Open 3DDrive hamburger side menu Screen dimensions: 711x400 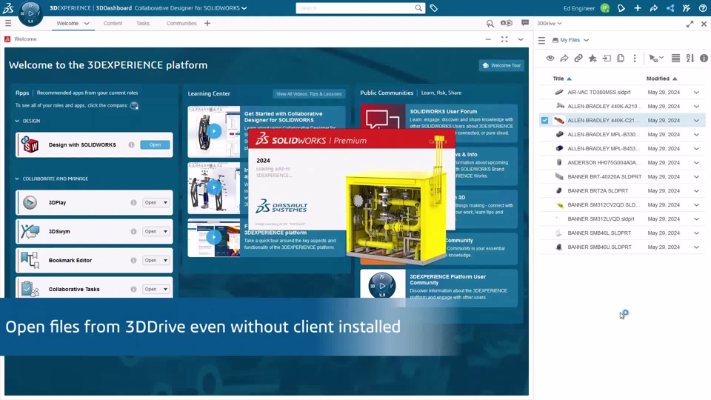(x=541, y=40)
